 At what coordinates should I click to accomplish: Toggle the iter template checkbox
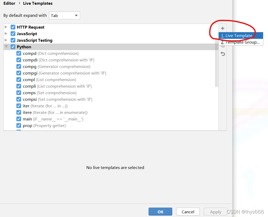coord(19,106)
